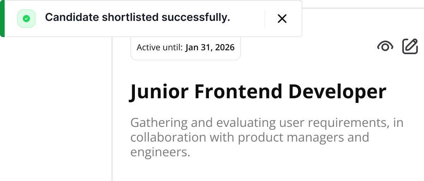Screen dimensions: 424x181
Task: Click the word "Junior" in the title
Action: click(x=159, y=92)
